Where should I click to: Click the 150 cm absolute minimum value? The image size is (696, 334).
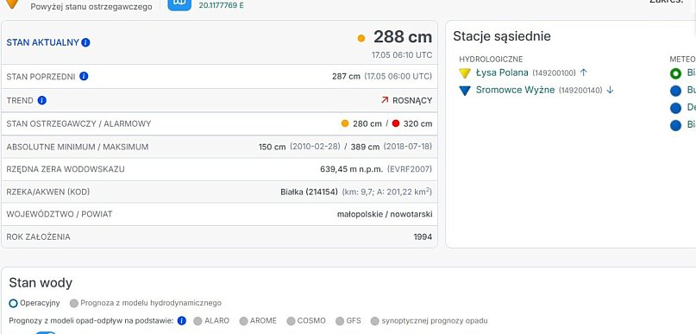272,147
